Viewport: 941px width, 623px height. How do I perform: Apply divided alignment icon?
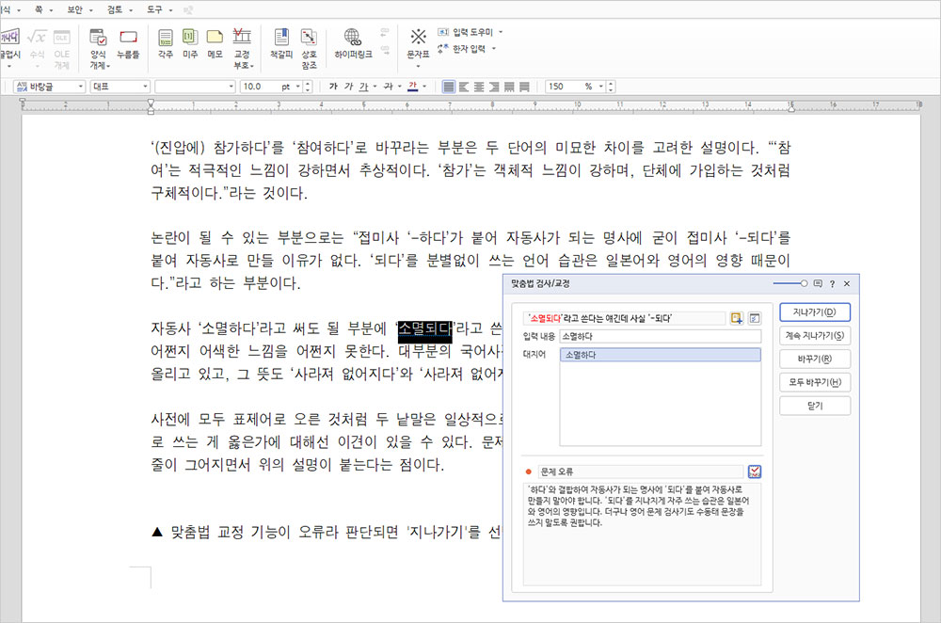pyautogui.click(x=524, y=87)
